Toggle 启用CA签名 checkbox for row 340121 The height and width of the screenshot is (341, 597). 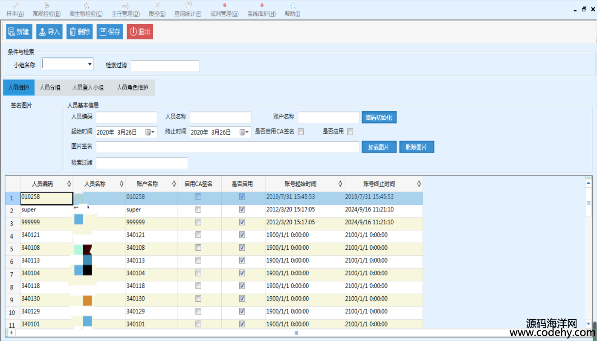pos(198,235)
